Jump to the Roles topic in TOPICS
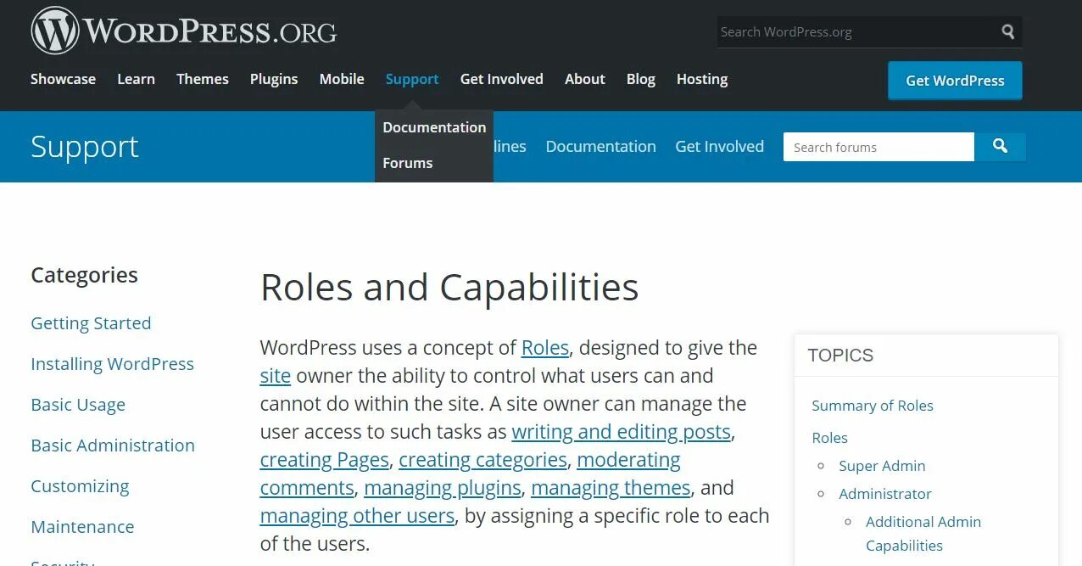The height and width of the screenshot is (566, 1082). [830, 438]
